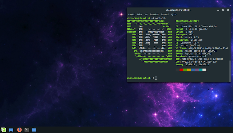The height and width of the screenshot is (133, 233).
Task: Click the green color block in neofetch
Action: click(x=185, y=70)
